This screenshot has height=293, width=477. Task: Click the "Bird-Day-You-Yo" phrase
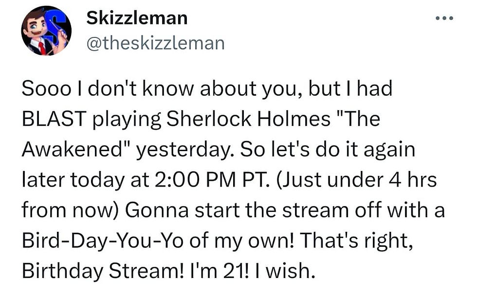(103, 241)
